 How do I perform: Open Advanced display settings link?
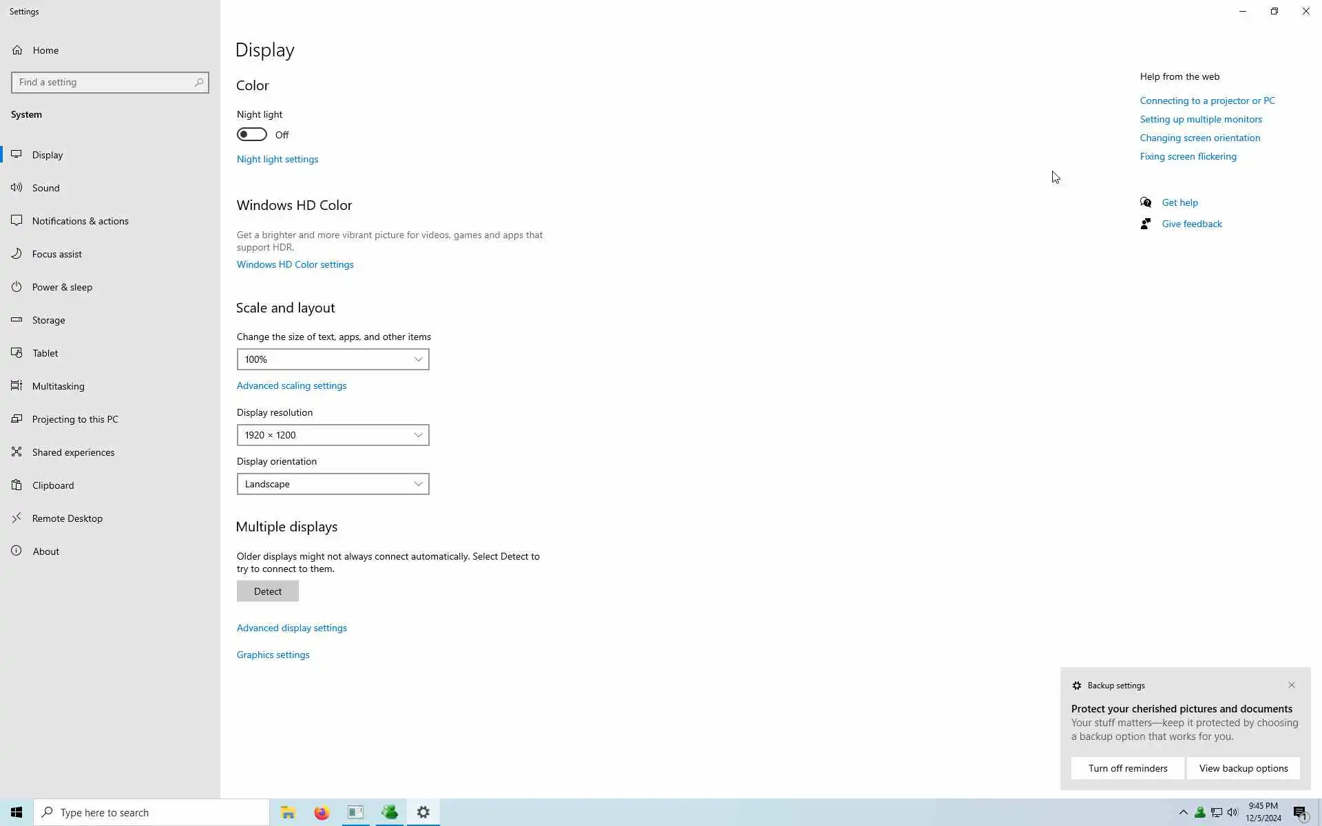(x=292, y=628)
